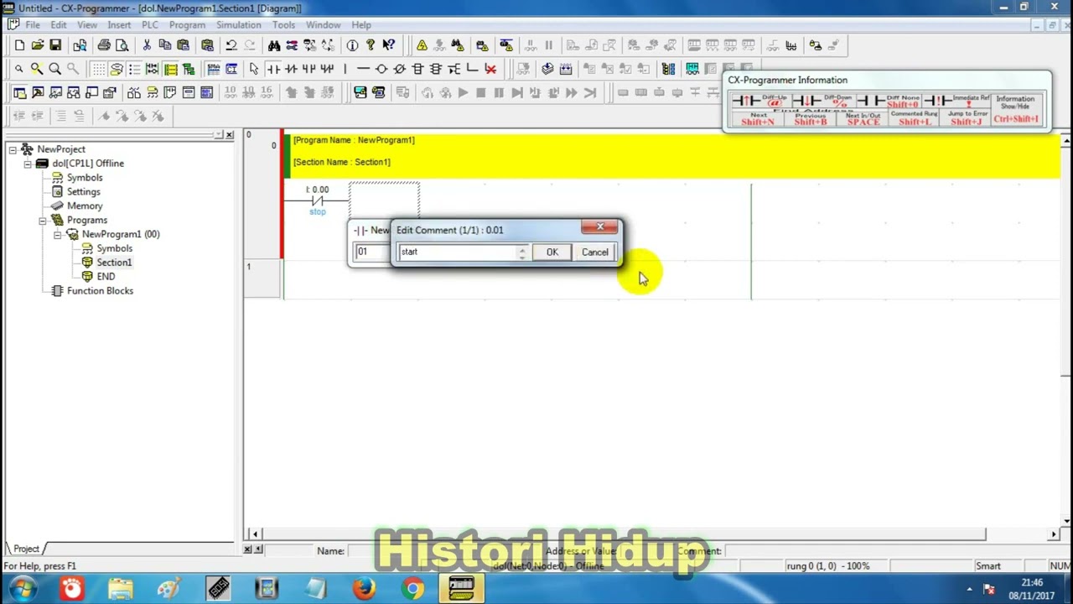This screenshot has height=604, width=1073.
Task: Open File Explorer from taskbar
Action: [120, 589]
